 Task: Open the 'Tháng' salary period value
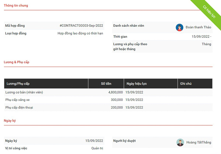[x=206, y=44]
